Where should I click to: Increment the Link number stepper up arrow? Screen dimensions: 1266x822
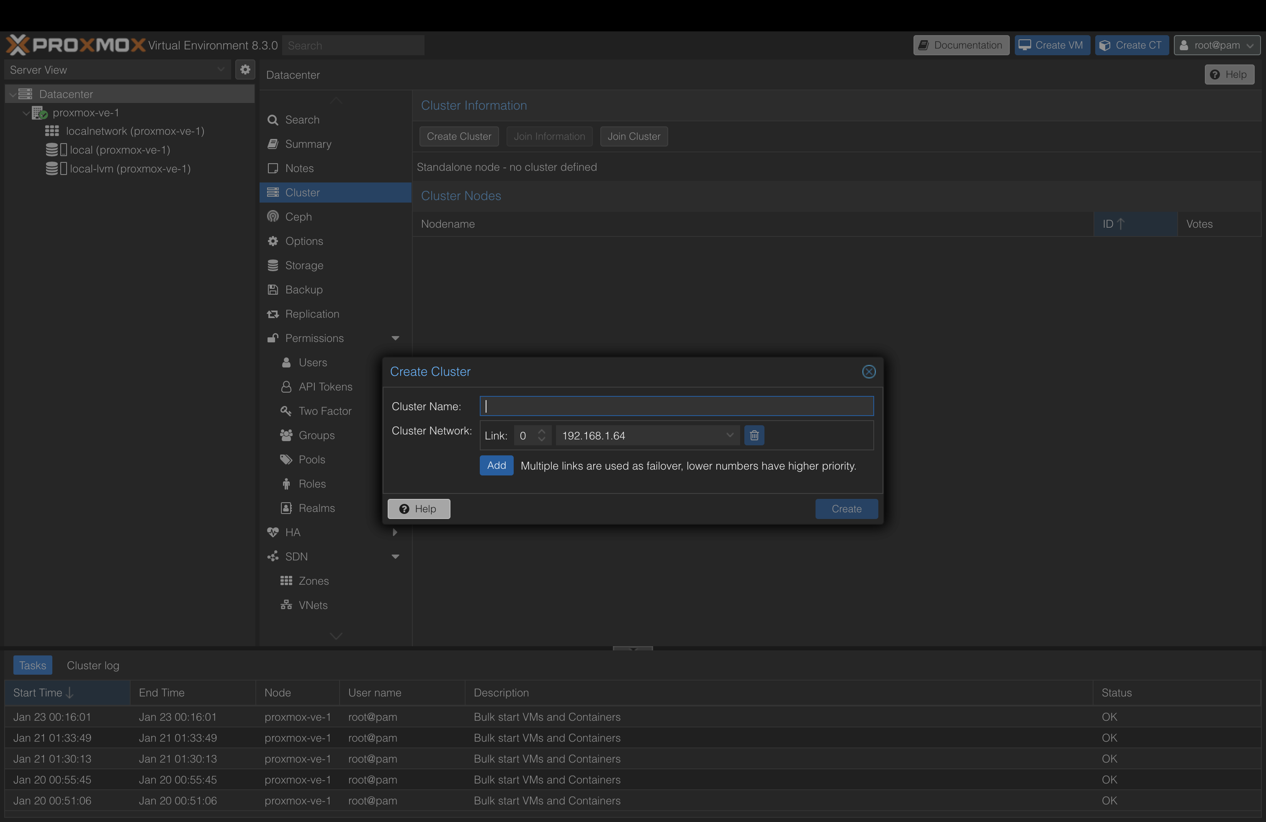click(541, 432)
